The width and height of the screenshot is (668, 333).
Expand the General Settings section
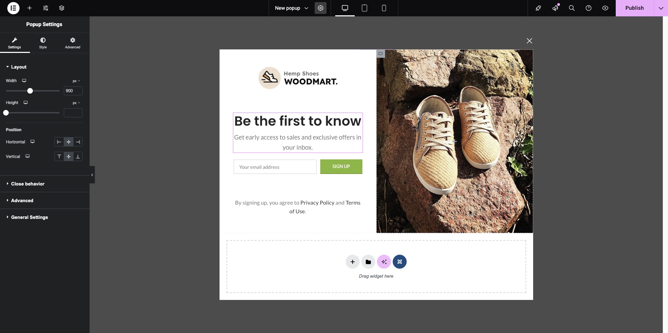pos(30,217)
